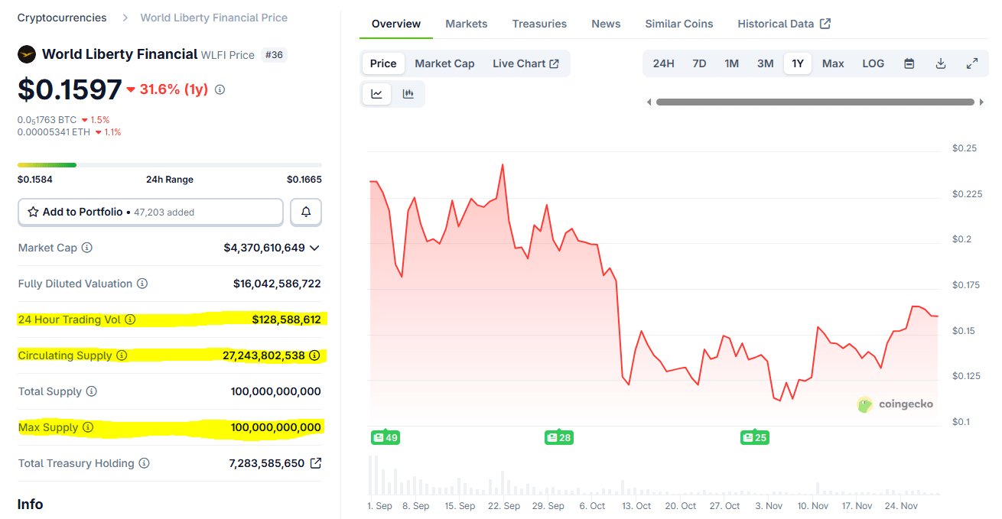
Task: Click the right arrow beside the chart scrollbar
Action: pos(982,101)
